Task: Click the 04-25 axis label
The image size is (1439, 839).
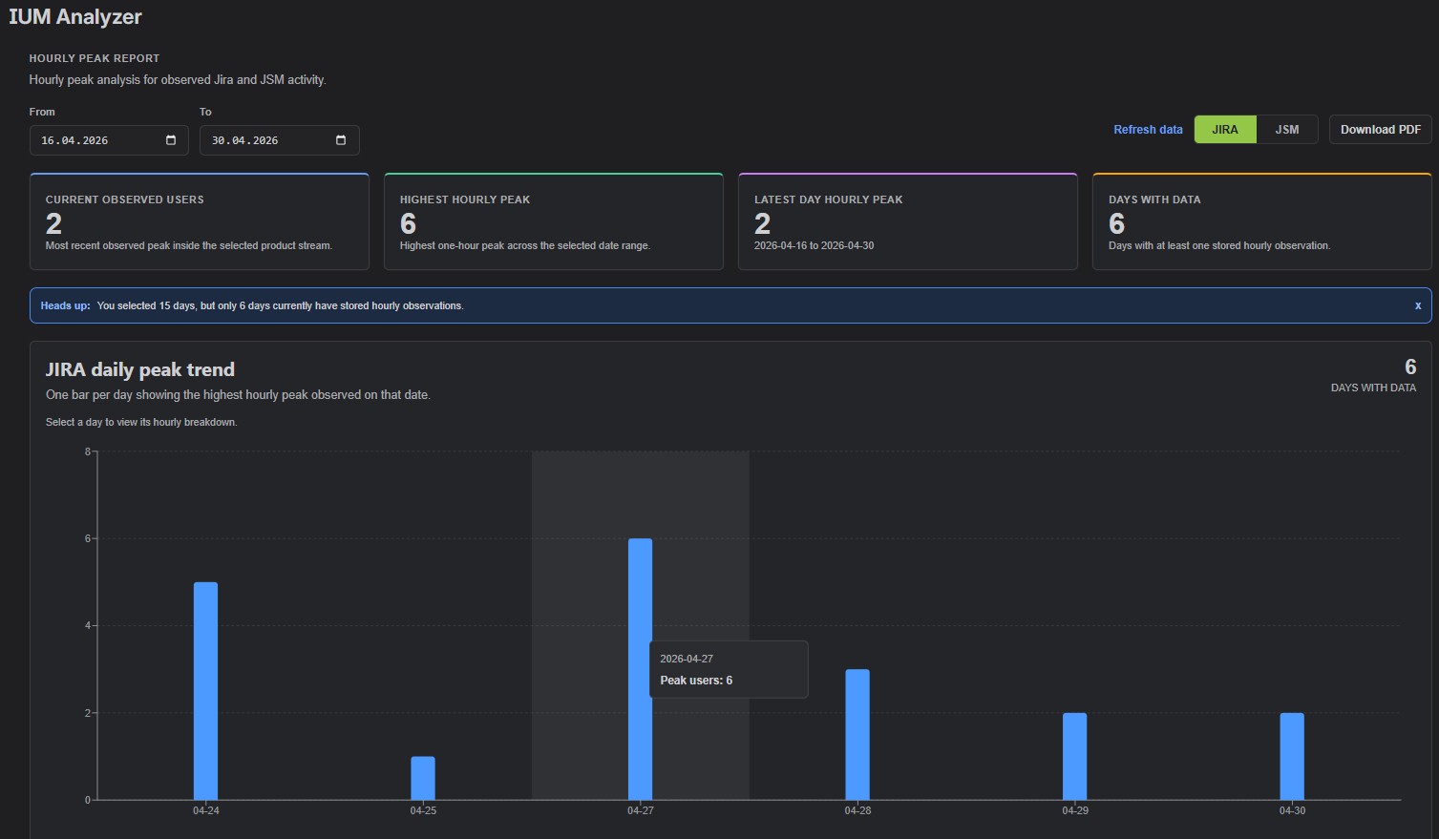Action: [x=423, y=810]
